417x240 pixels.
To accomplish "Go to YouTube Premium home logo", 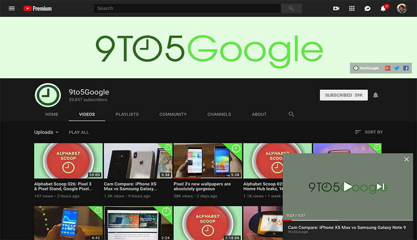I will (x=37, y=8).
